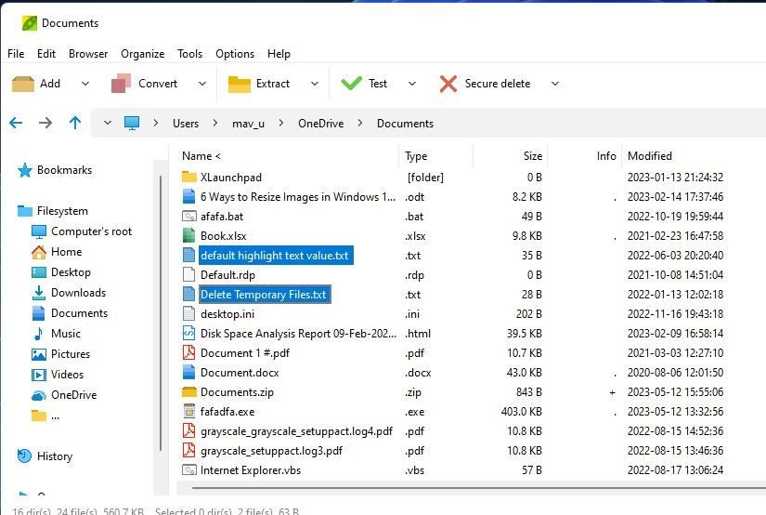Select the Default.rdp file
The height and width of the screenshot is (515, 766).
(x=227, y=275)
